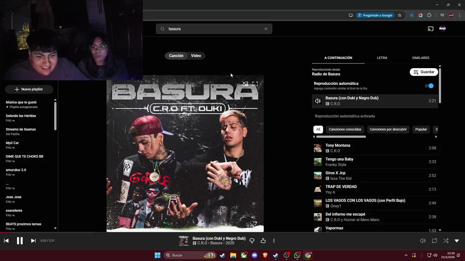This screenshot has height=261, width=465.
Task: Bookmark this page with star icon
Action: (x=400, y=15)
